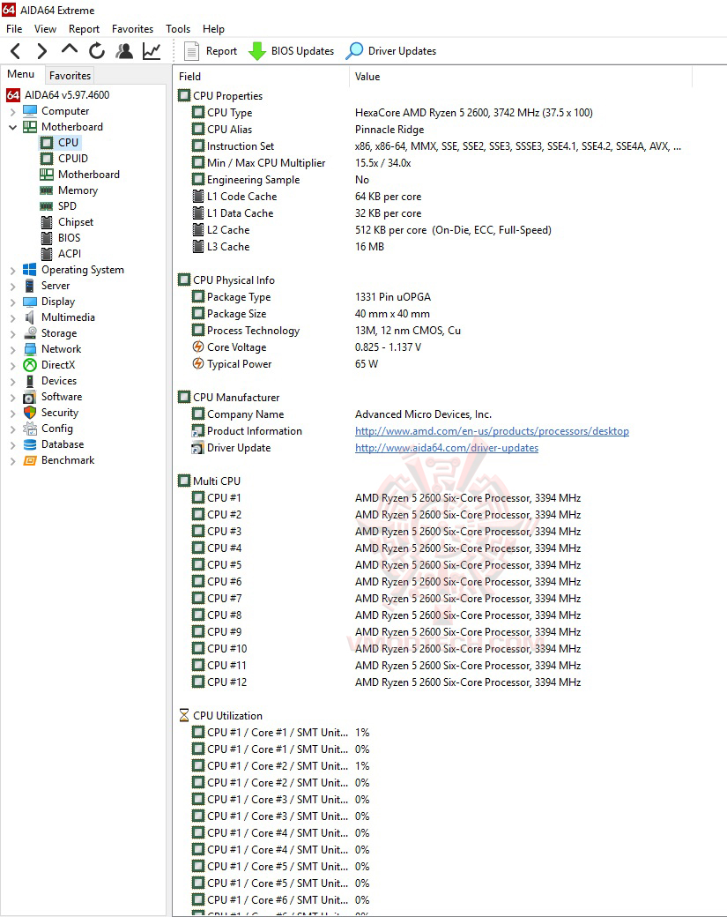Screen dimensions: 727x917
Task: Switch to the Menu tab
Action: 21,74
